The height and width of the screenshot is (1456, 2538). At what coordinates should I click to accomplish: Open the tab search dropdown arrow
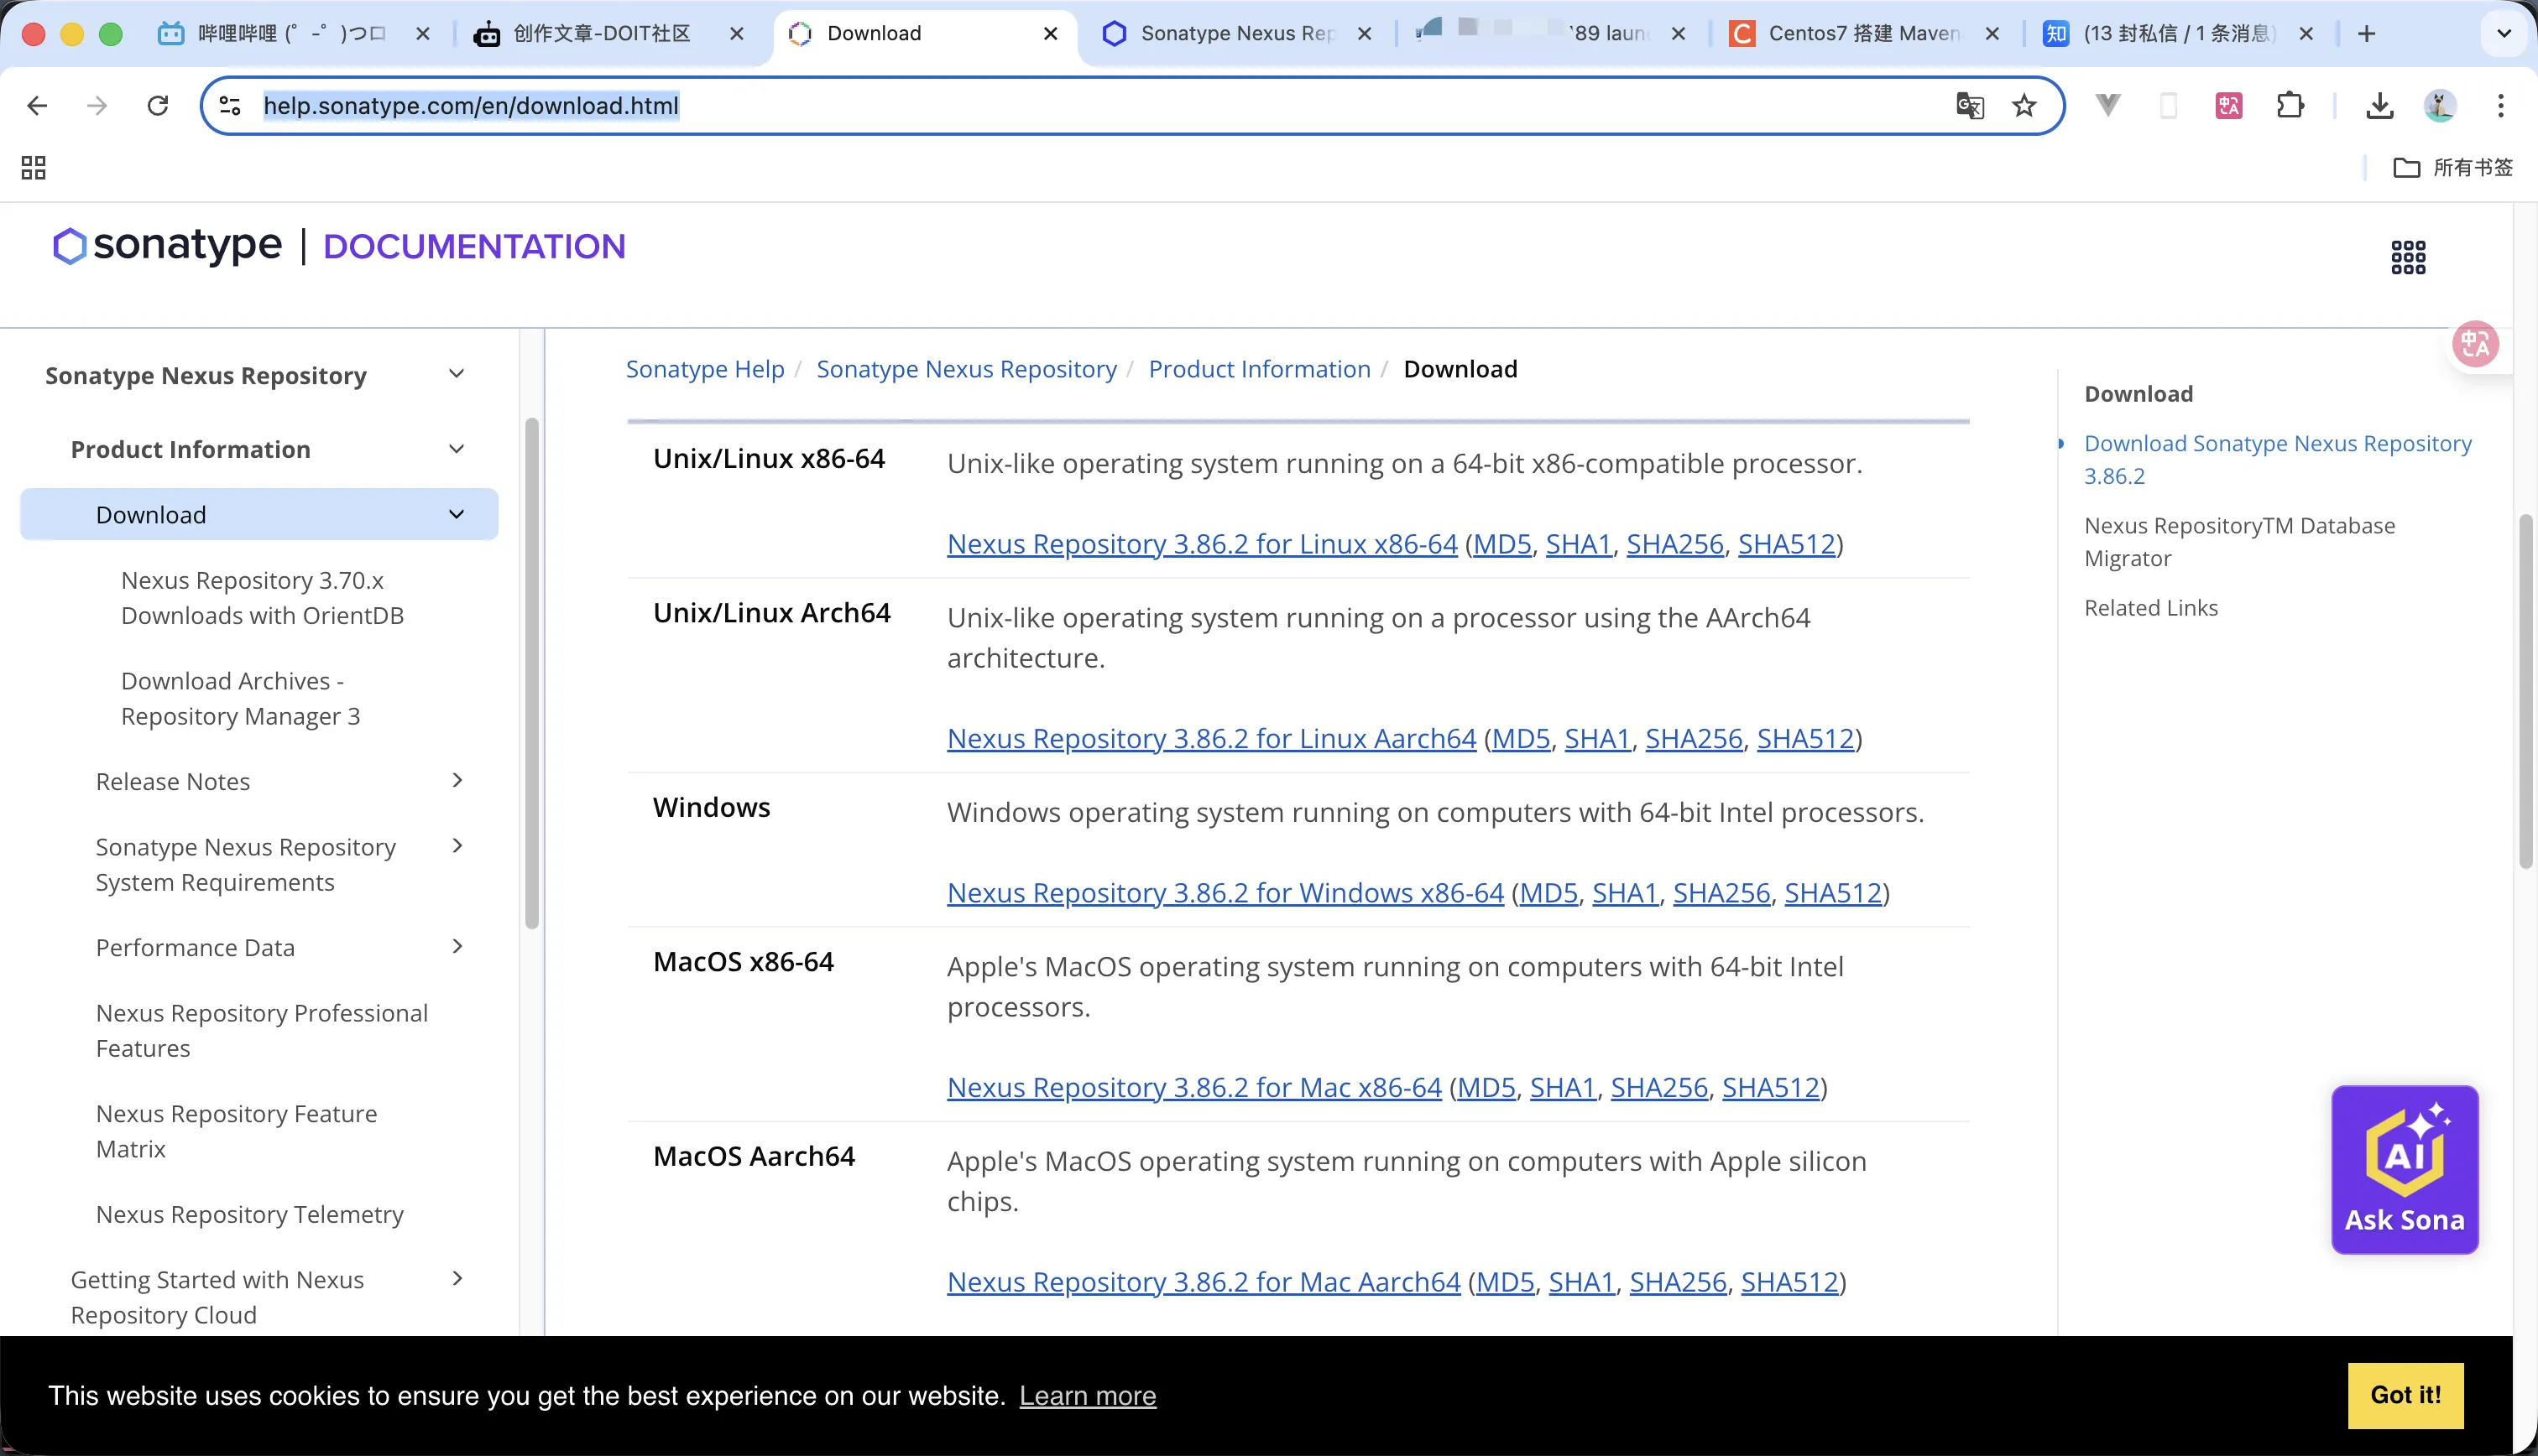pos(2504,33)
